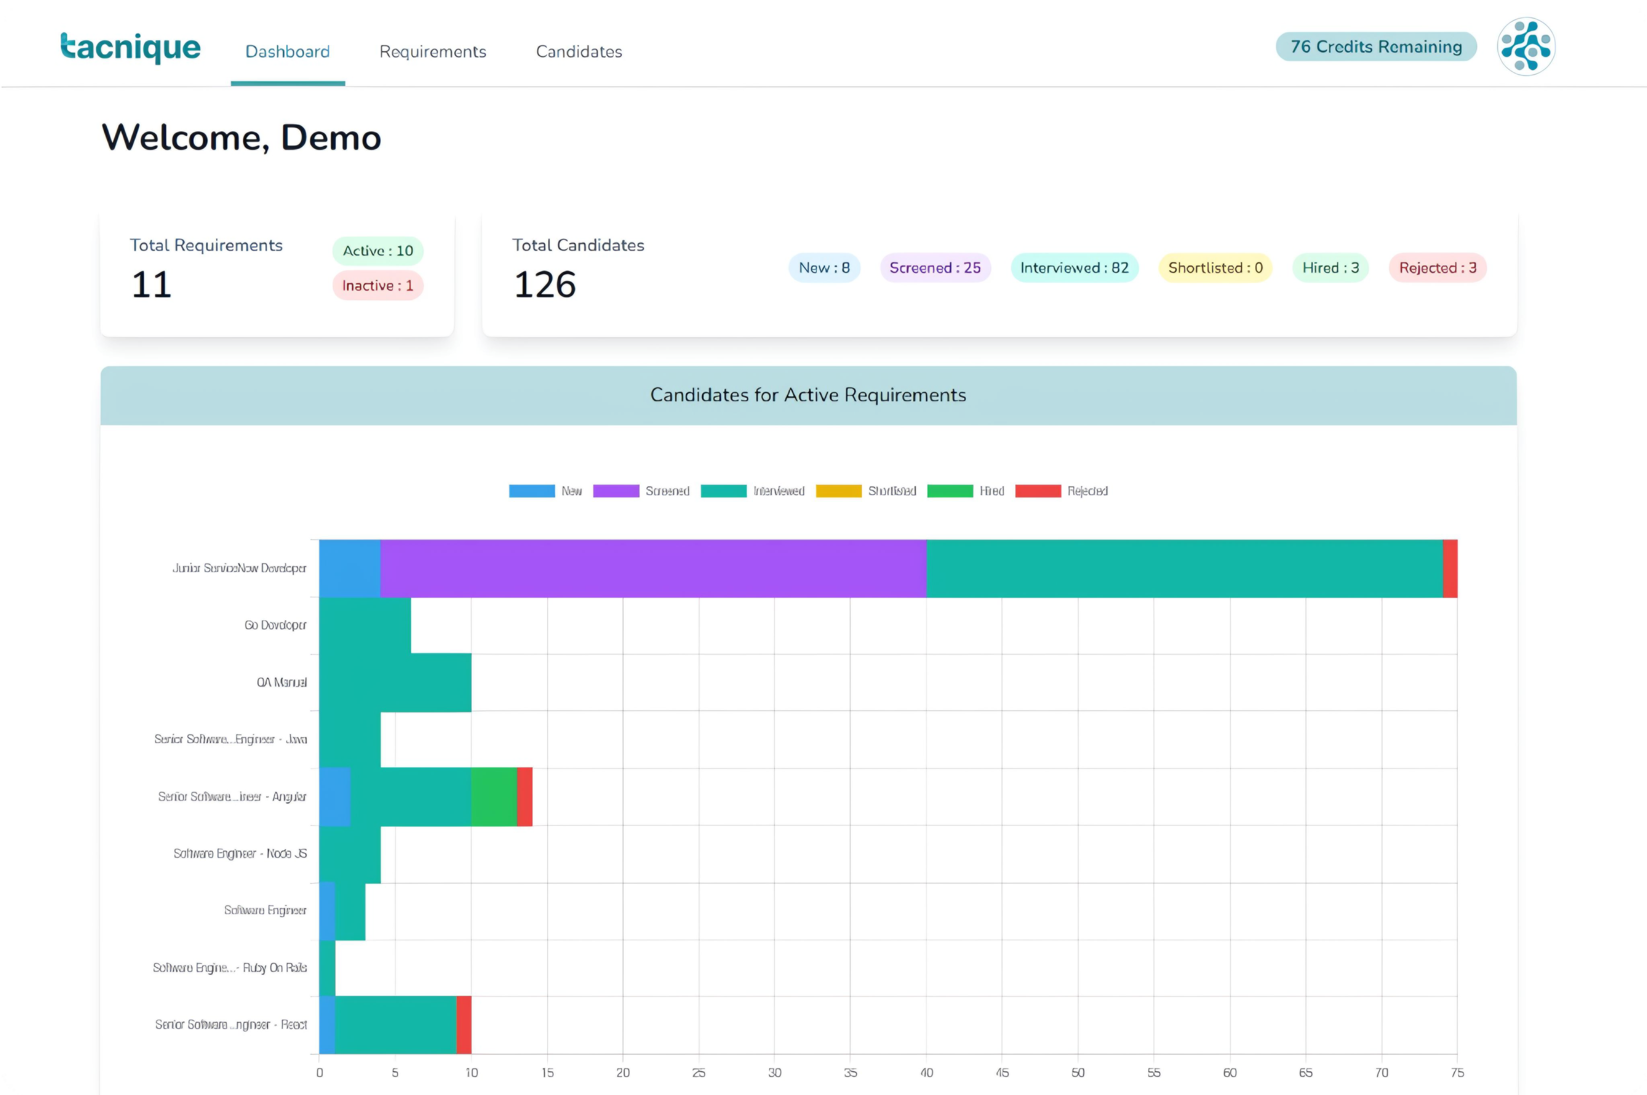This screenshot has width=1647, height=1095.
Task: Click the Interviewed : 82 status chip
Action: point(1074,268)
